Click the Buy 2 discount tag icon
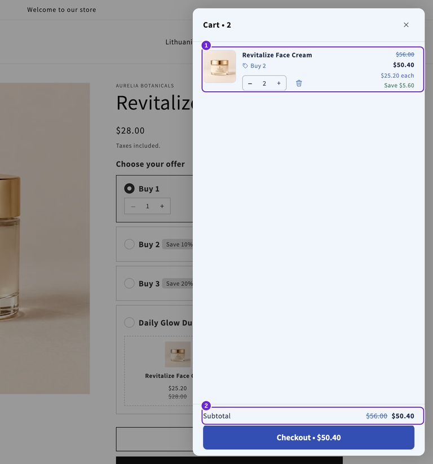 [x=245, y=66]
